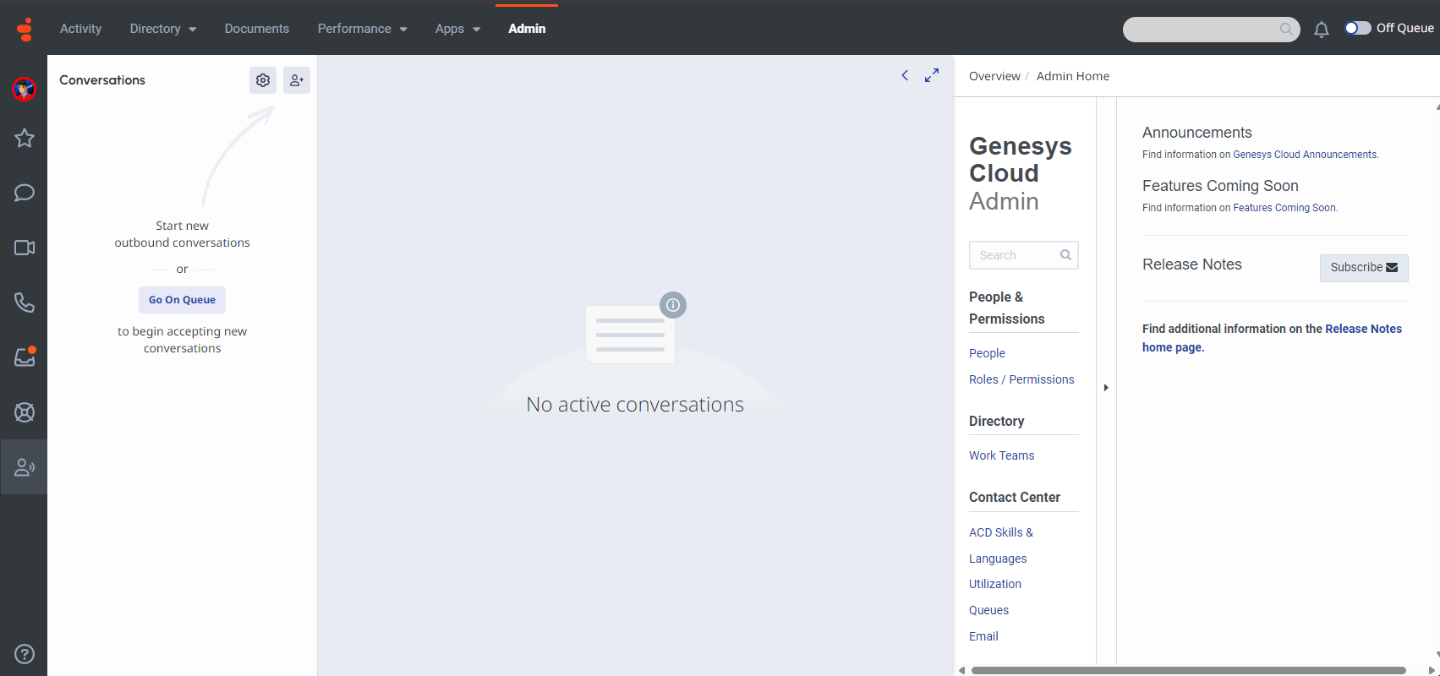Toggle the Off Queue switch

coord(1358,28)
